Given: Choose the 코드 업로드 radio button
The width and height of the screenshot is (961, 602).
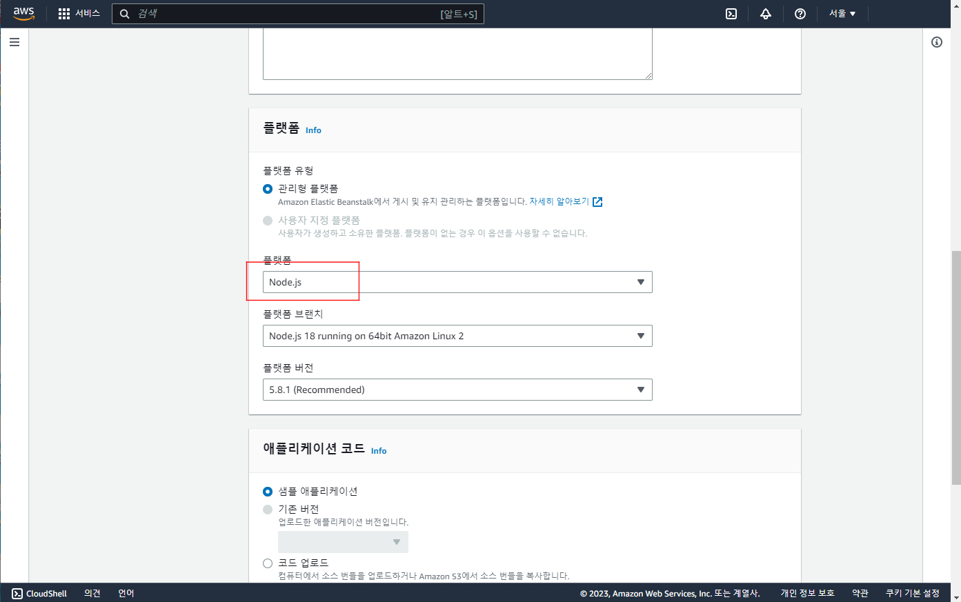Looking at the screenshot, I should click(268, 563).
